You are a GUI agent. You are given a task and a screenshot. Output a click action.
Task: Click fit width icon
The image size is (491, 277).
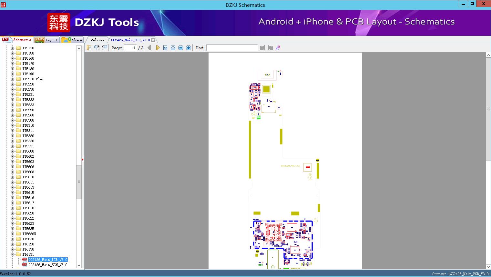point(165,48)
